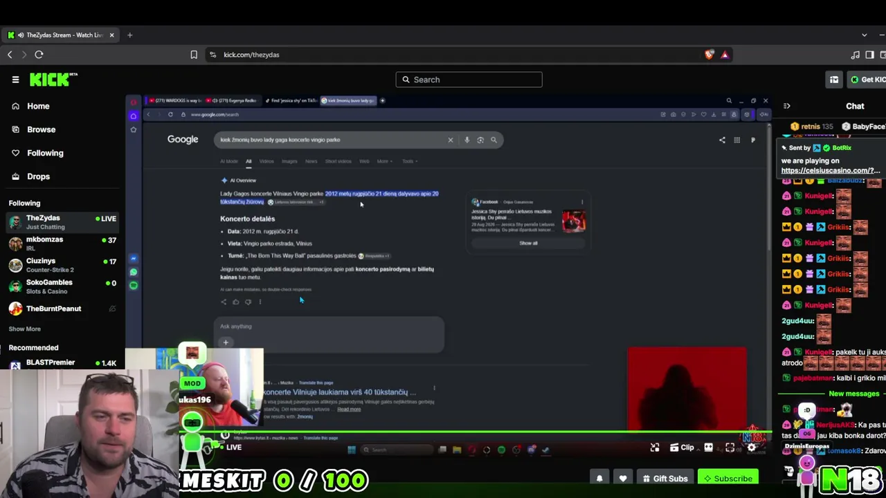The width and height of the screenshot is (886, 498).
Task: Select News tab in streamed Google results
Action: (x=311, y=161)
